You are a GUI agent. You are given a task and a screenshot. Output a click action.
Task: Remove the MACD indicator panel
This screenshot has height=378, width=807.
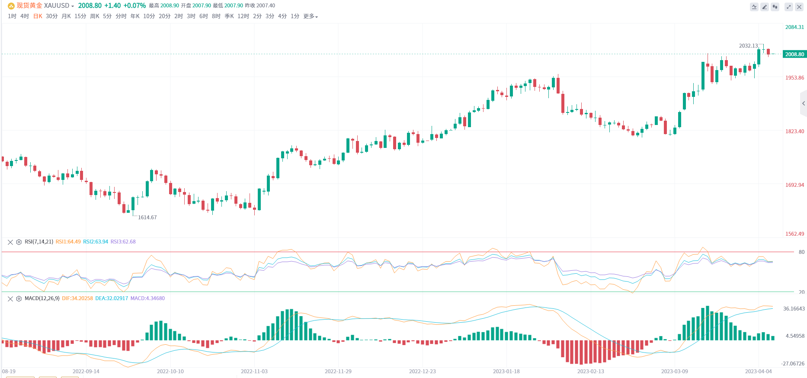pos(10,299)
